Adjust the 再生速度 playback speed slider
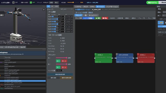166x93 pixels. 73,2
